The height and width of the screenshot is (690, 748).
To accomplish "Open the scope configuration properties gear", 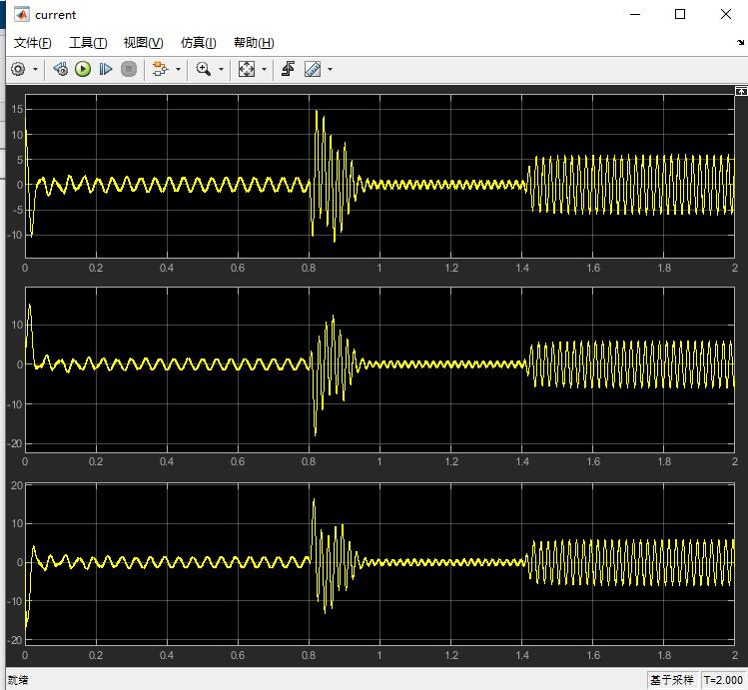I will tap(18, 69).
